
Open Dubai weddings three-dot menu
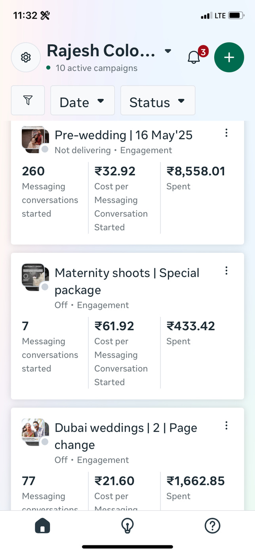[226, 425]
